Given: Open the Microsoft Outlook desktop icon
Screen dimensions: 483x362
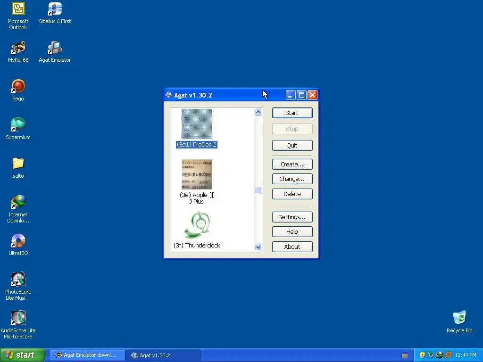Looking at the screenshot, I should coord(18,16).
